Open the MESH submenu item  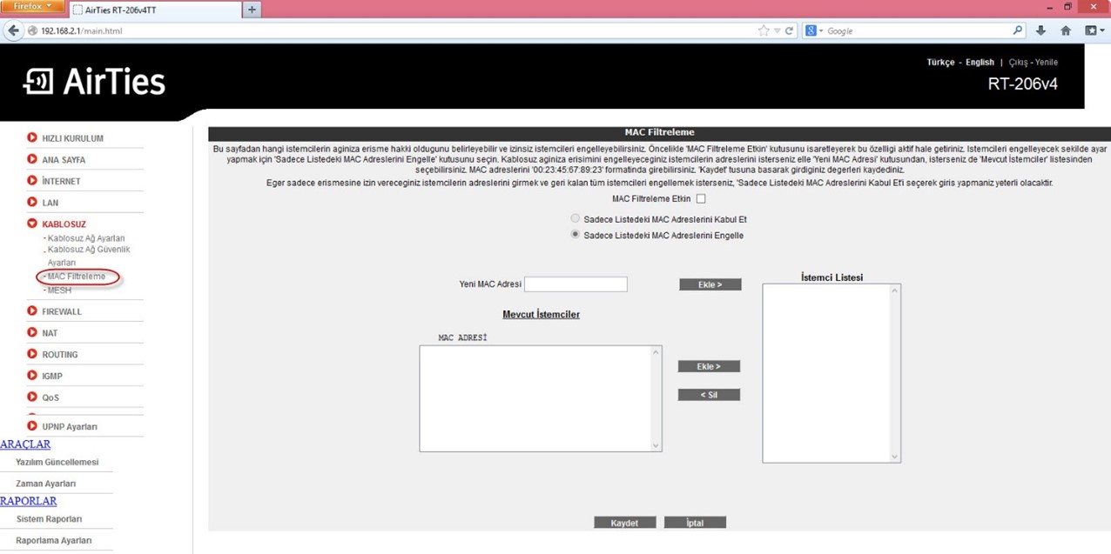(x=59, y=290)
